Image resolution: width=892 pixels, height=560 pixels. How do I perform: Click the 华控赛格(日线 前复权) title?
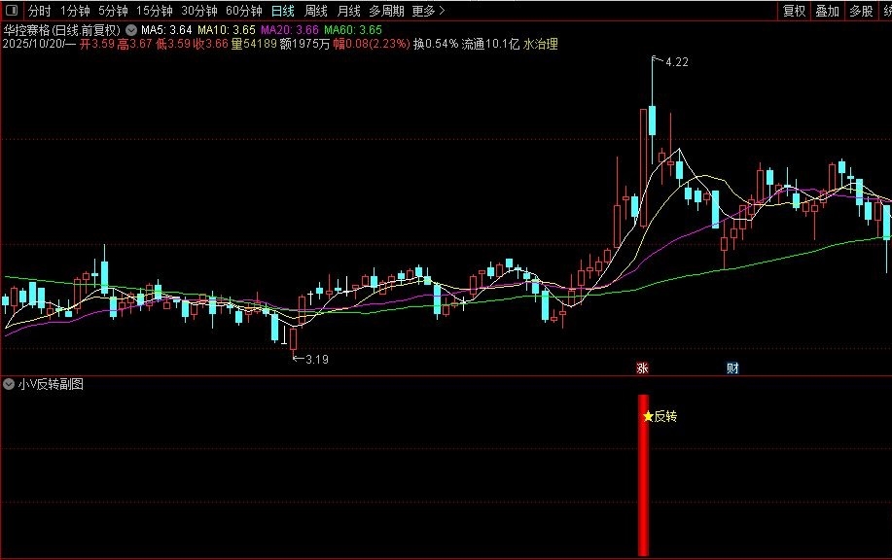tap(62, 30)
